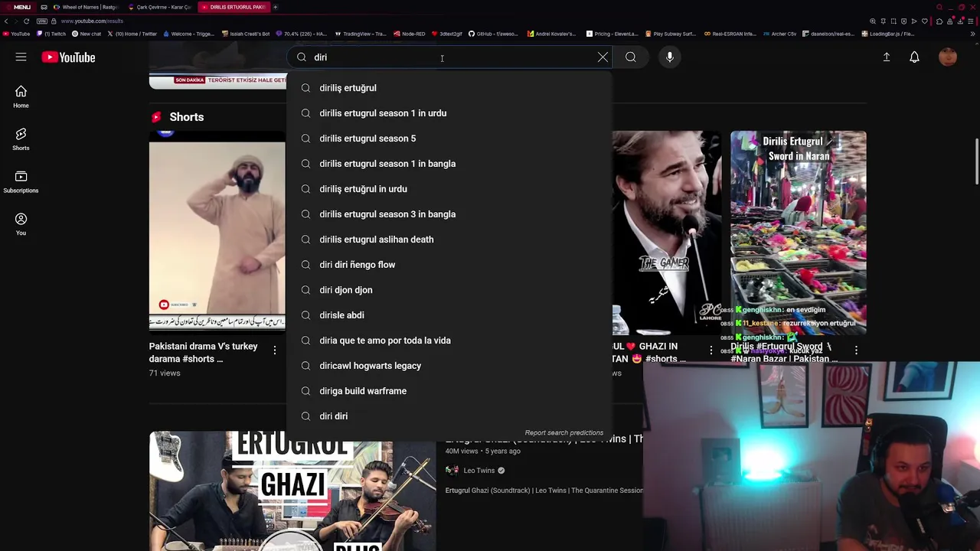Click the YouTube logo
This screenshot has height=551, width=980.
coord(68,57)
